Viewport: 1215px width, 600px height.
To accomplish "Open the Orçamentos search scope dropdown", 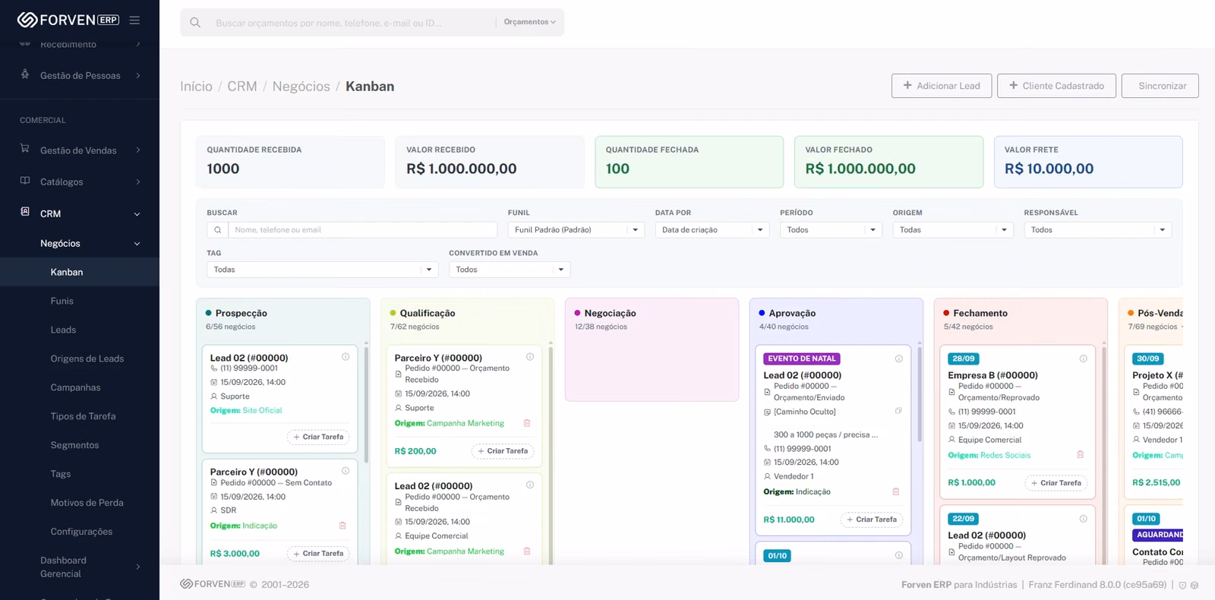I will coord(529,22).
